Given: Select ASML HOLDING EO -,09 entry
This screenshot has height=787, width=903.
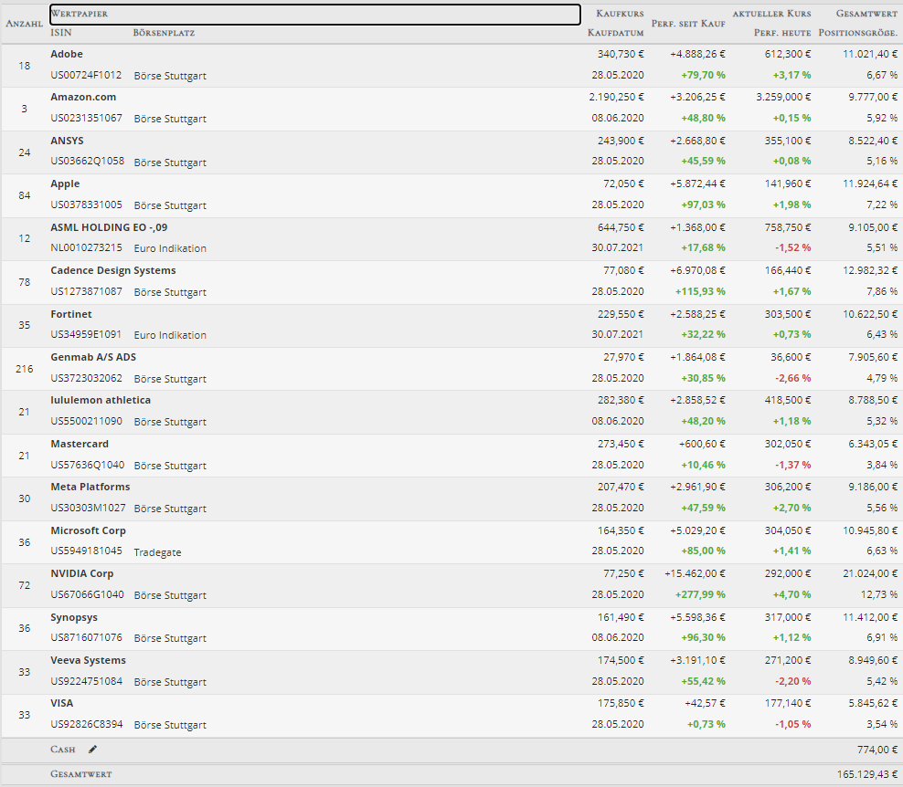Looking at the screenshot, I should click(109, 228).
